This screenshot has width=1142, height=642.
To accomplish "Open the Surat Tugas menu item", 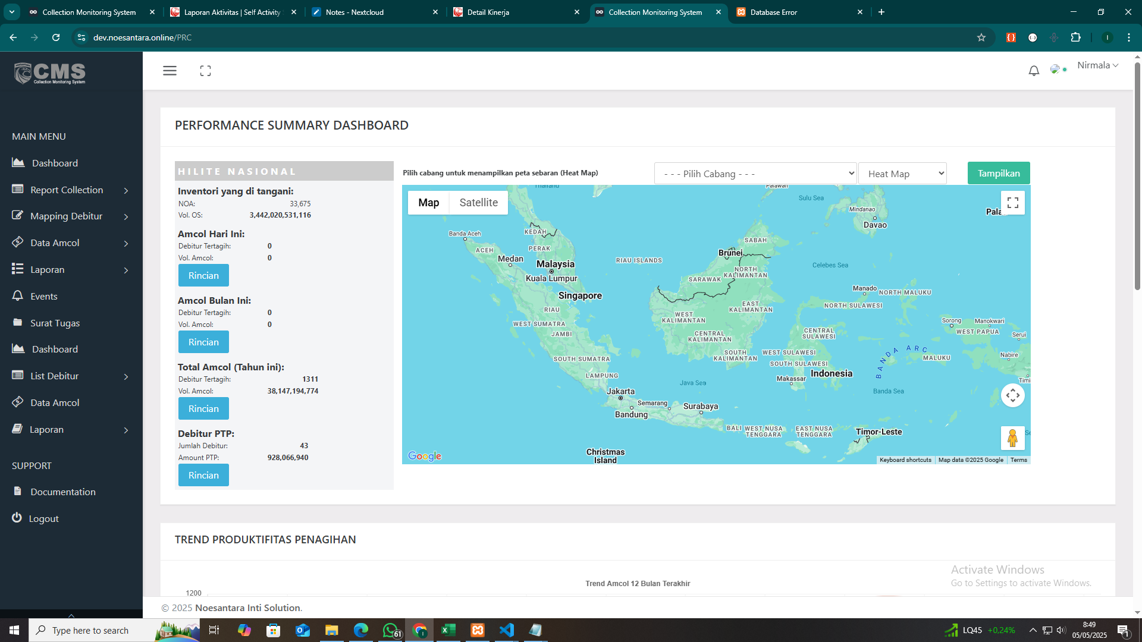I will pyautogui.click(x=55, y=323).
